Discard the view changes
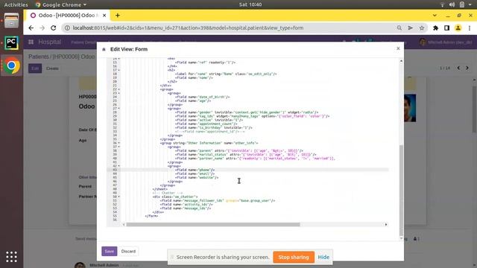This screenshot has width=477, height=268. [x=128, y=251]
